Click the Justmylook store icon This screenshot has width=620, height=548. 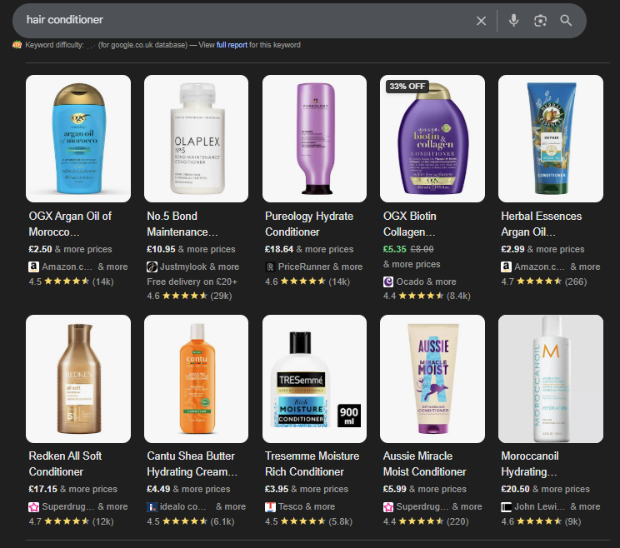pyautogui.click(x=152, y=267)
